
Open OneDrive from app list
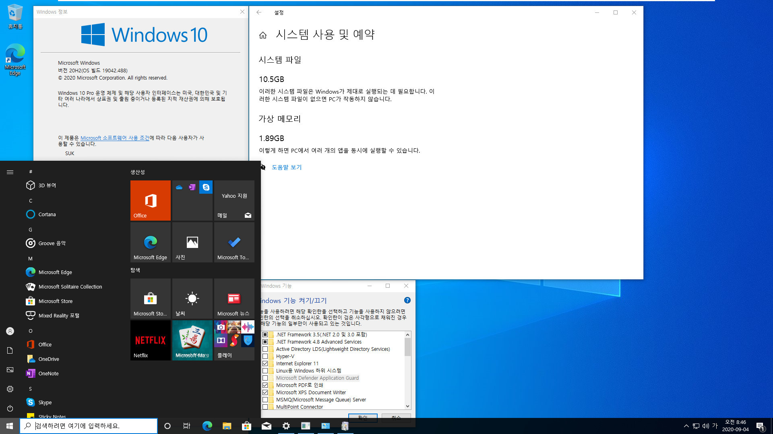point(49,359)
